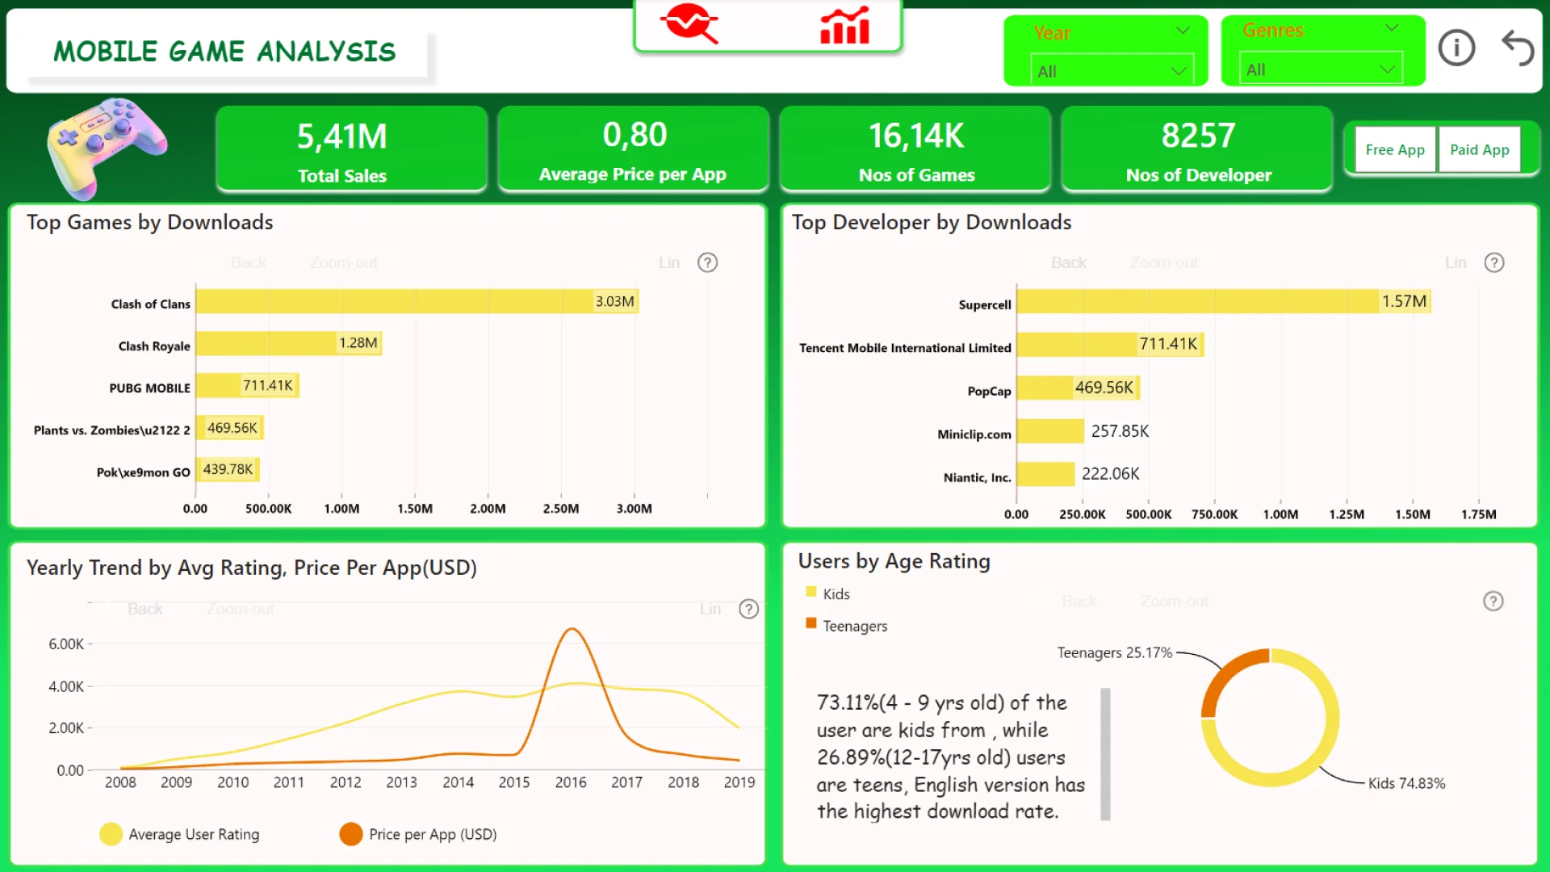Click Zoom-out on Yearly Trend chart
The width and height of the screenshot is (1550, 872).
point(240,609)
